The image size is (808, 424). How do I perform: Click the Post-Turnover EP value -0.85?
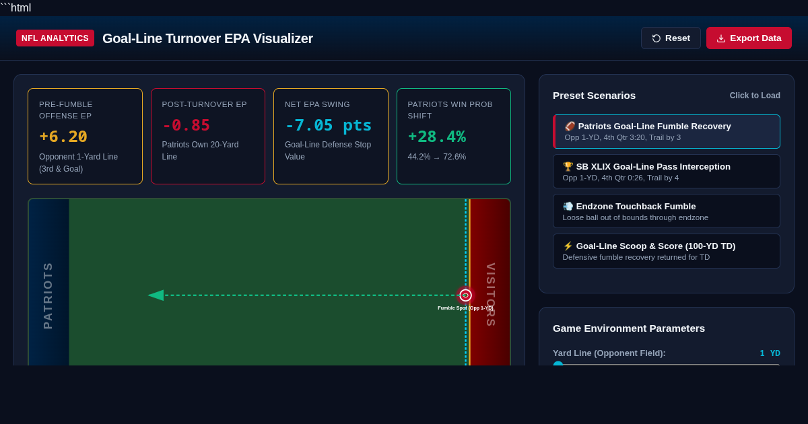pyautogui.click(x=186, y=125)
